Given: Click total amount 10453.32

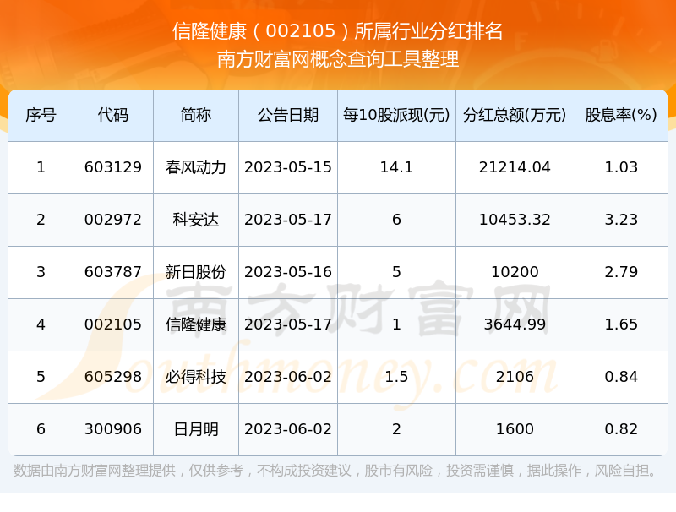Looking at the screenshot, I should (x=515, y=220).
